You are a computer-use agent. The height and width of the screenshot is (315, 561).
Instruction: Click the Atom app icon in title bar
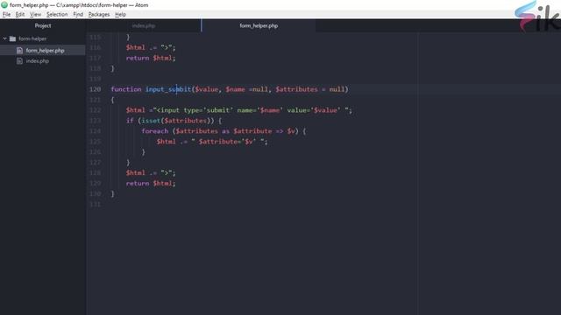coord(4,5)
